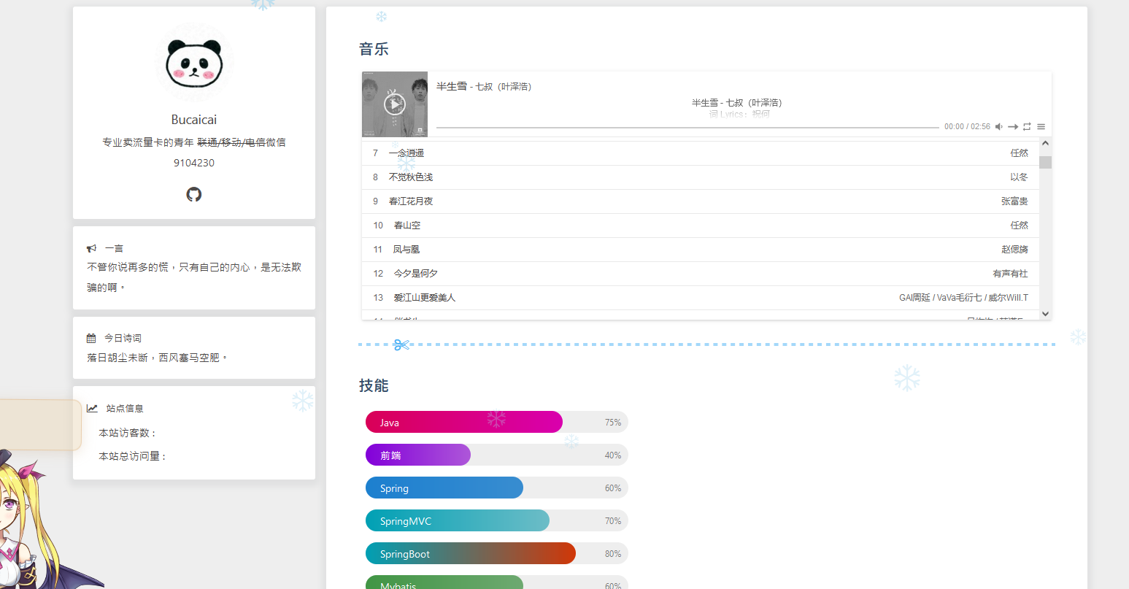Click the panda avatar image
Screen dimensions: 1129x589
193,63
